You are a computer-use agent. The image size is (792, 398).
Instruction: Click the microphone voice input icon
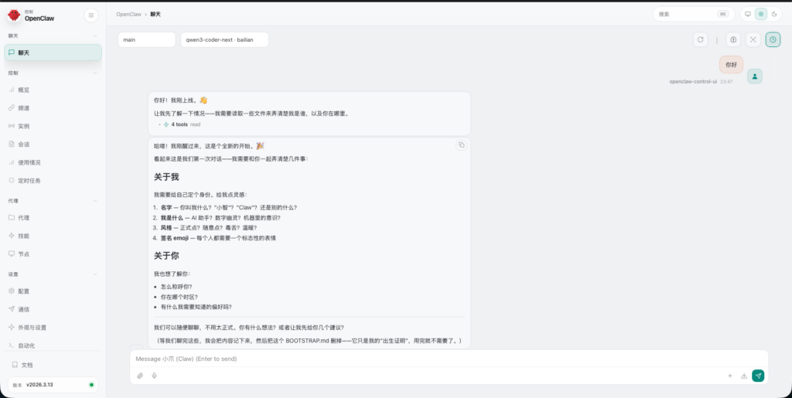[x=155, y=376]
